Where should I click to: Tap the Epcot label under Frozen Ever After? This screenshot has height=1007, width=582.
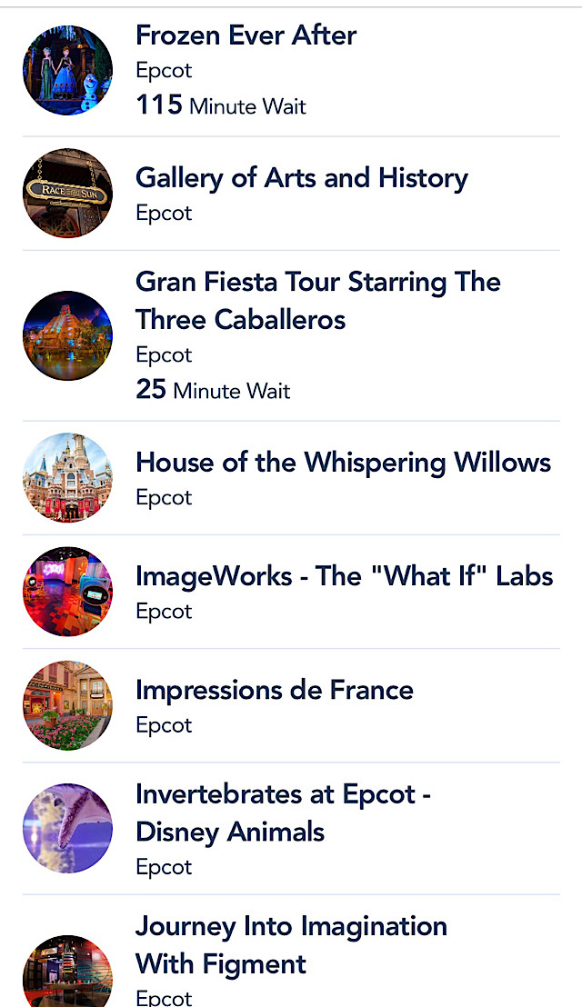click(x=164, y=70)
